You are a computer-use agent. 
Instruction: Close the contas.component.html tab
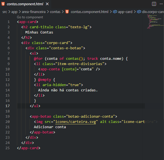click(x=47, y=4)
